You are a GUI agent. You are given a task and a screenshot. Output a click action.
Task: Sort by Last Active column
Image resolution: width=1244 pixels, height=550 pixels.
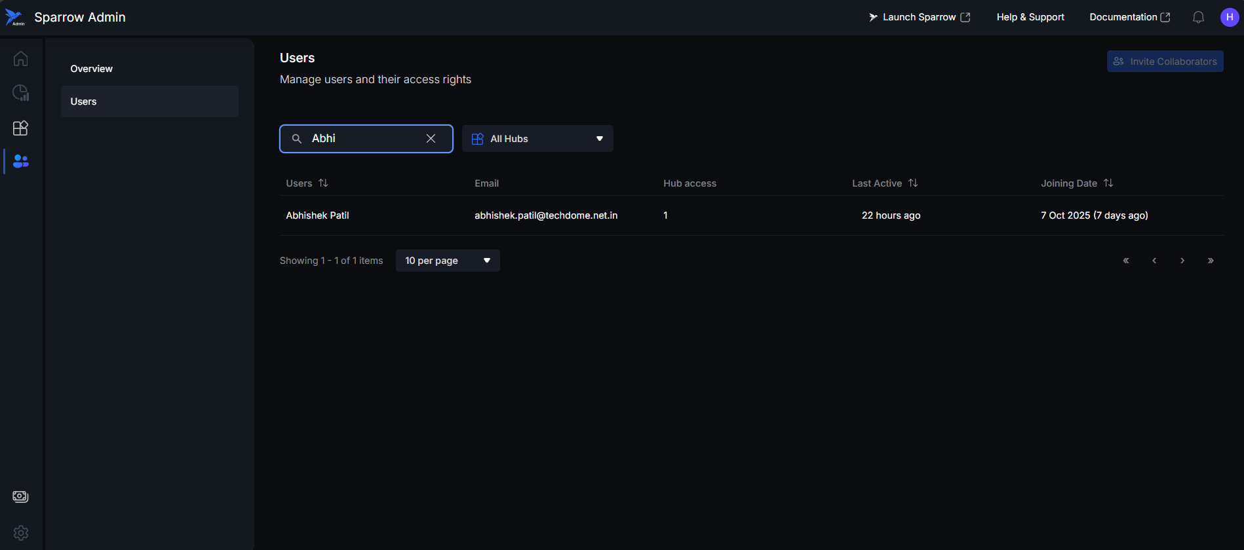pos(913,183)
